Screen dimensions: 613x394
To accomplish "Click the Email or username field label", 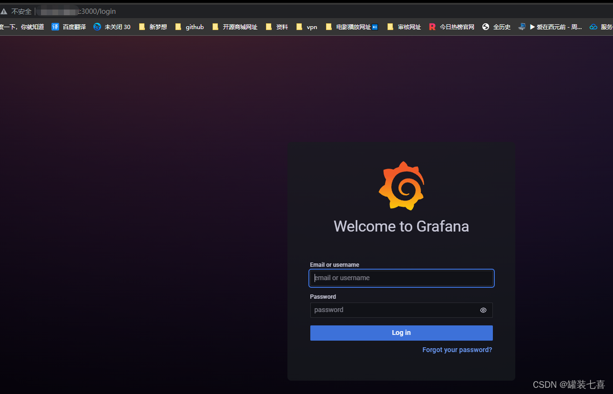I will pyautogui.click(x=335, y=265).
